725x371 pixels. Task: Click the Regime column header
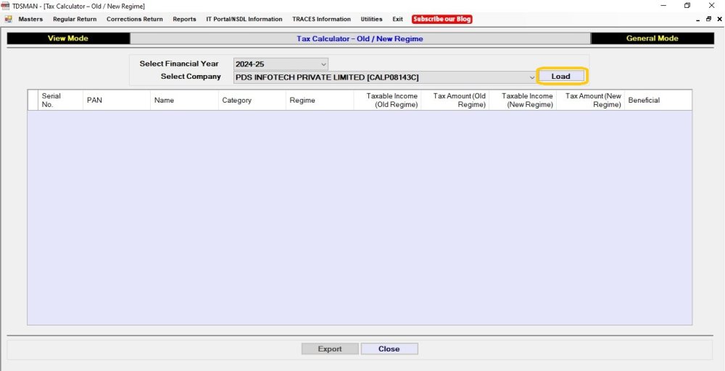320,100
